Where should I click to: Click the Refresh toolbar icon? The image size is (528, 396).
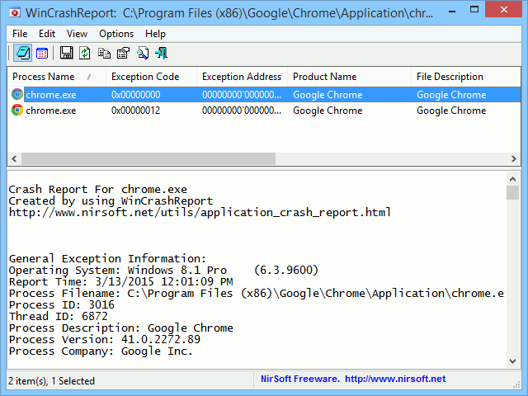point(85,53)
